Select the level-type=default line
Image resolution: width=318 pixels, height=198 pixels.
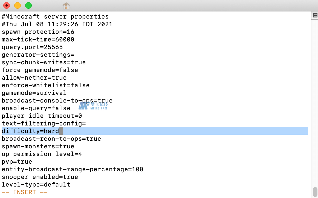pyautogui.click(x=36, y=184)
